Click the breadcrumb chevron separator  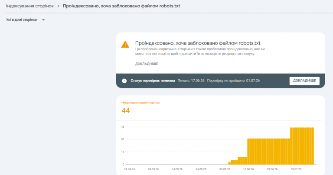tap(58, 6)
